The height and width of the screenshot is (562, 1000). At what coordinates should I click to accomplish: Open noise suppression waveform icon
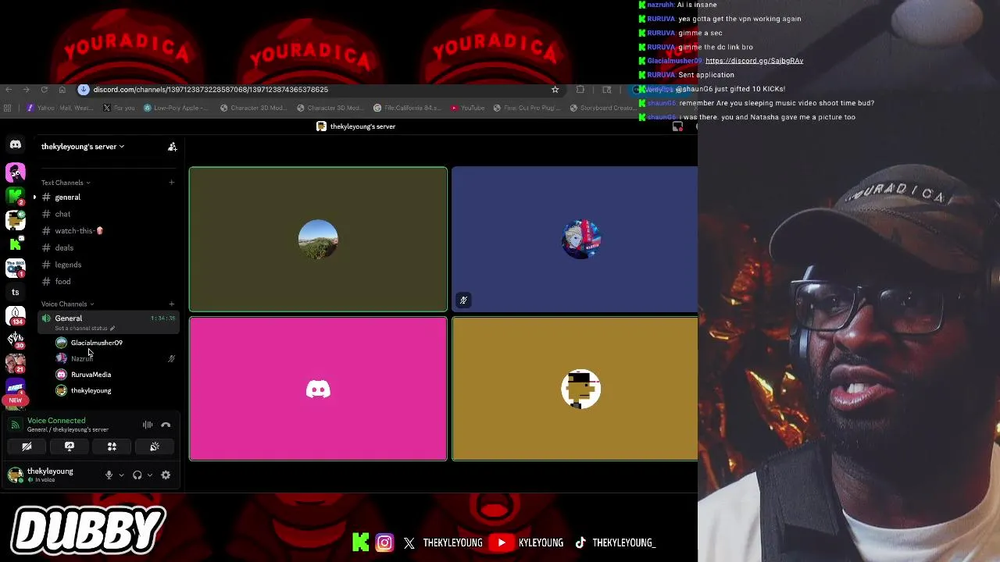pyautogui.click(x=148, y=425)
